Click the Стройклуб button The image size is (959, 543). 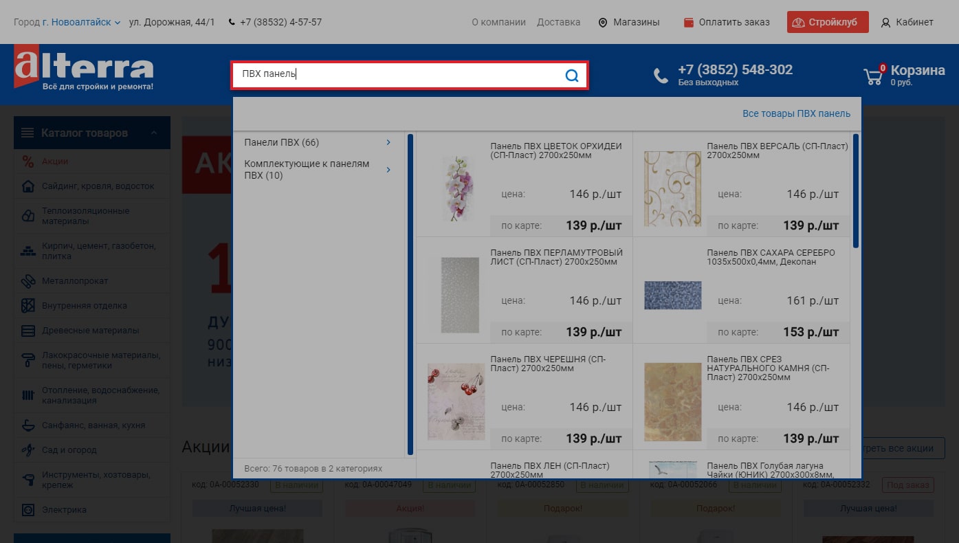pos(827,22)
